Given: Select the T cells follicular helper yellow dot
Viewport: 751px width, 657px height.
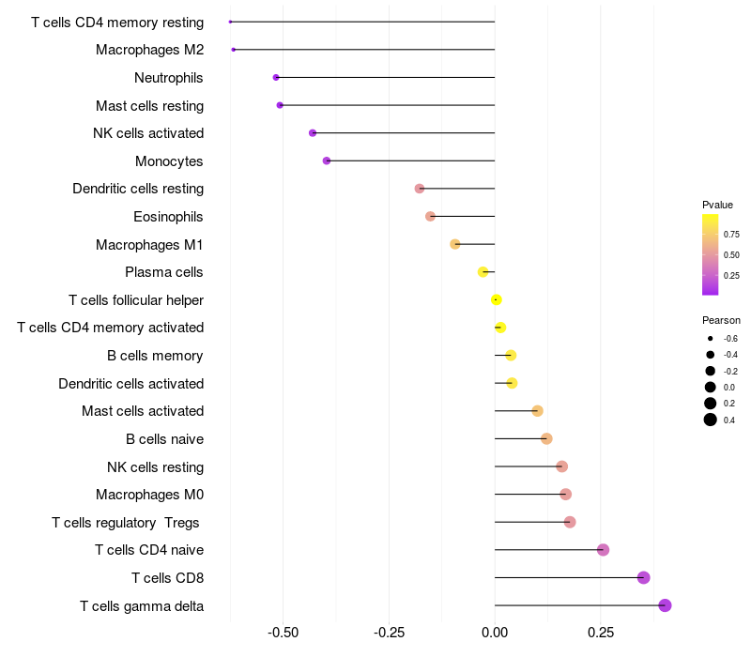Looking at the screenshot, I should coord(497,299).
